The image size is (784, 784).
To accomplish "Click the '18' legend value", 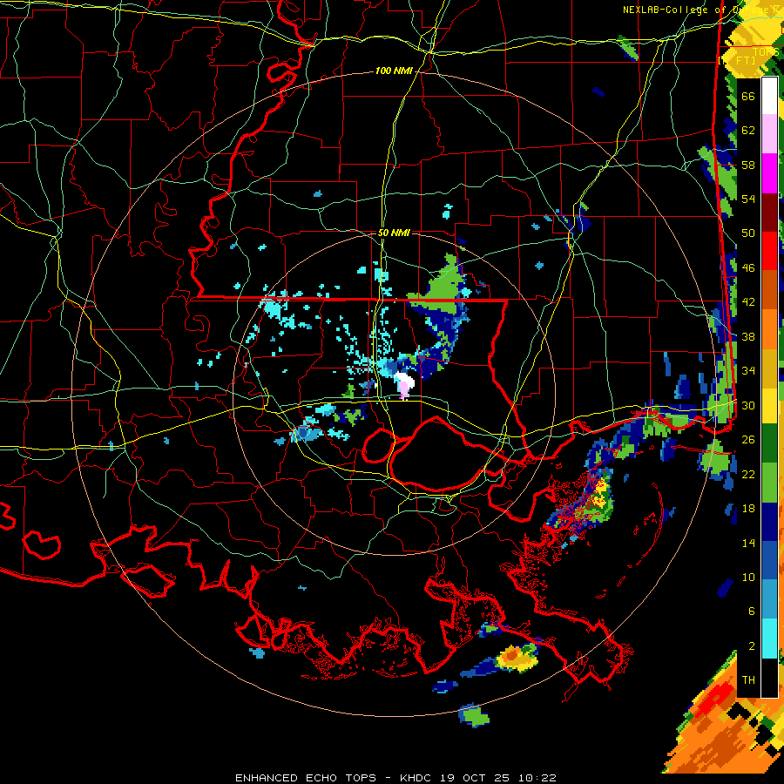I will 748,509.
